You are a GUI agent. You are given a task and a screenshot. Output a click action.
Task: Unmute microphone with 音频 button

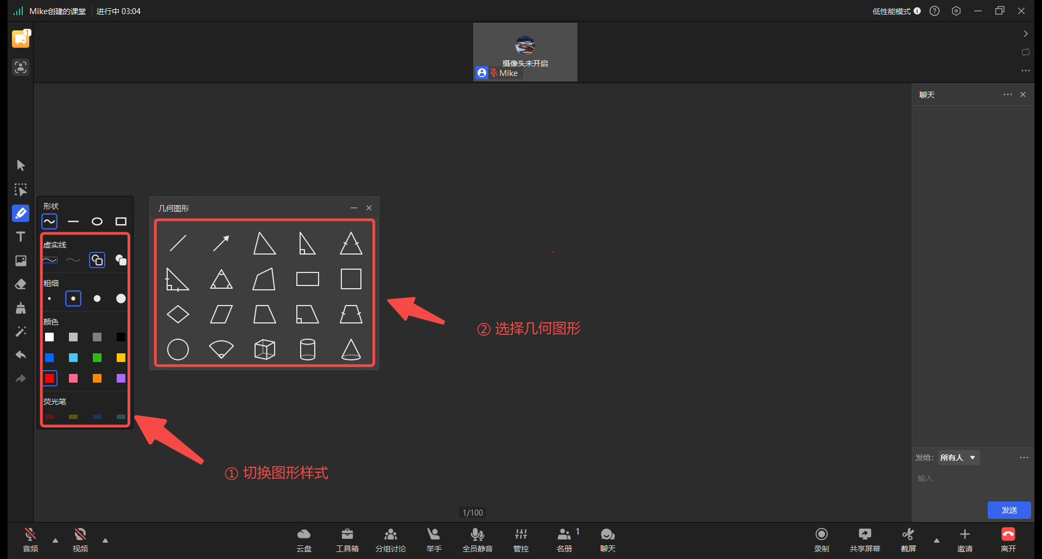coord(30,540)
